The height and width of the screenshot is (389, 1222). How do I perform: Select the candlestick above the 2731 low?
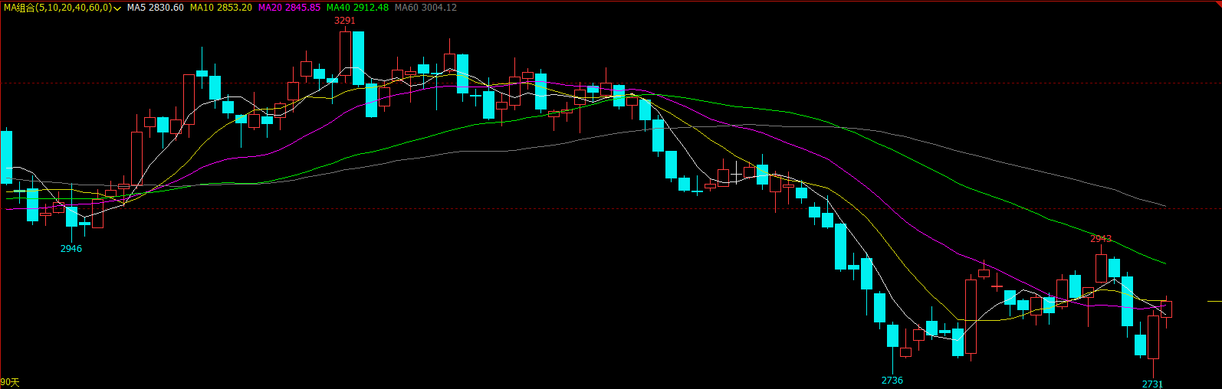1153,338
